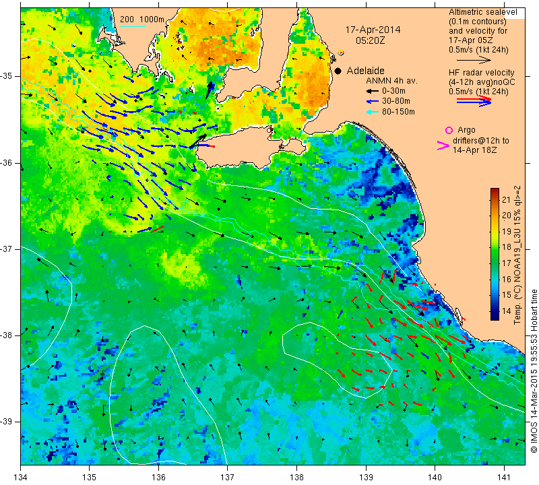Click the black 0-30m ANMN legend arrow
Screen dimensions: 539x485
372,92
